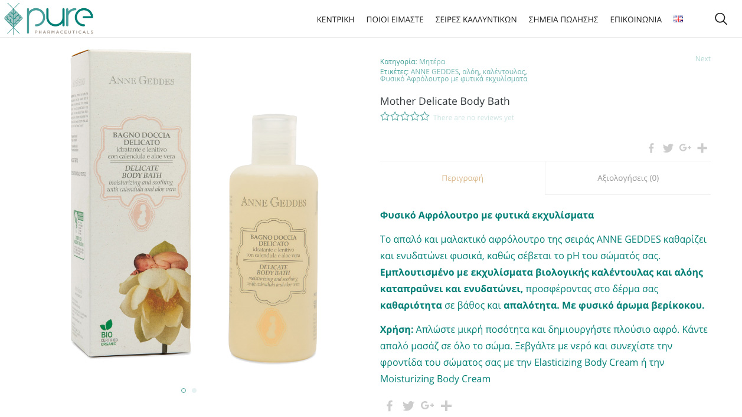742x417 pixels.
Task: Switch to the Αξιολογήσεις (0) tab
Action: point(628,178)
